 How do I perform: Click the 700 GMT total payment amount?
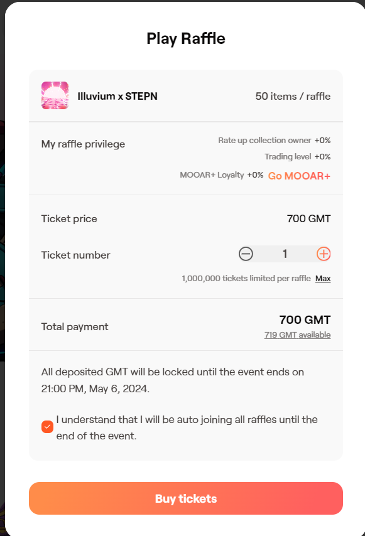tap(305, 319)
